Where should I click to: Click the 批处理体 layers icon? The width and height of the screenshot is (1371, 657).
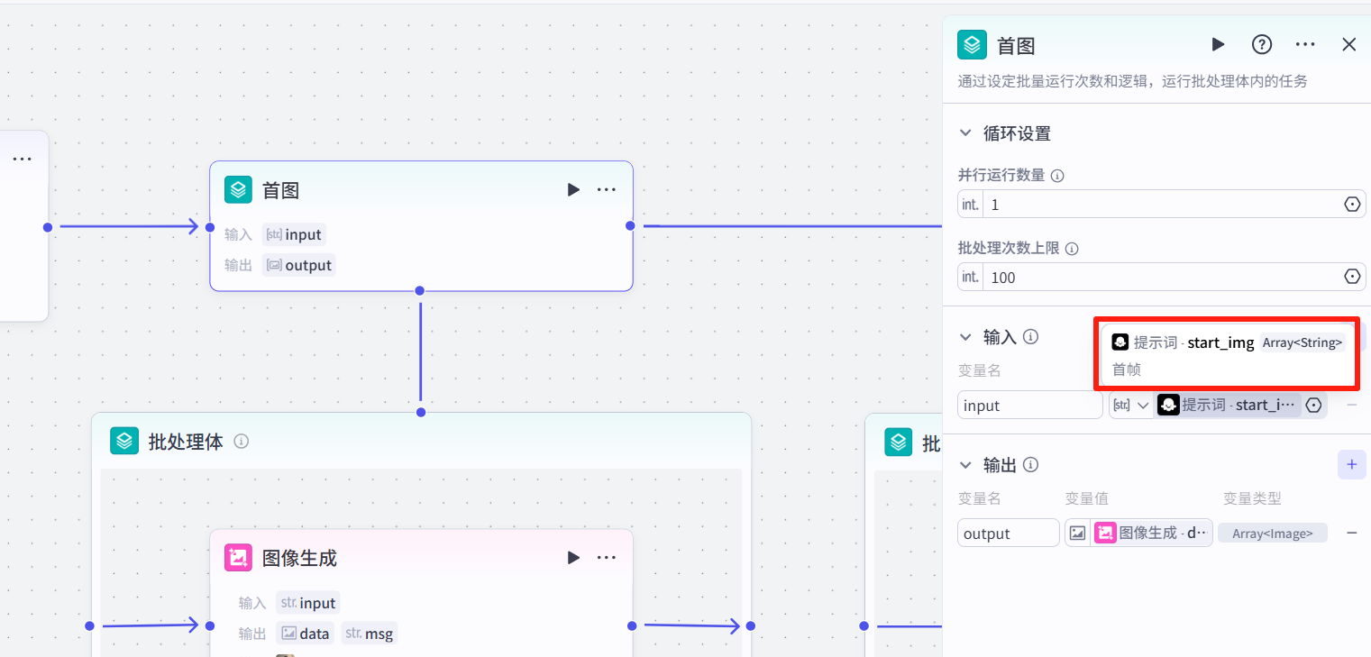[x=124, y=441]
